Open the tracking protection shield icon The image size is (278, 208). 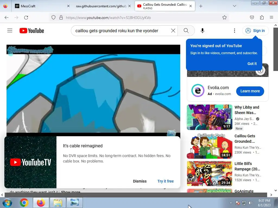click(53, 18)
